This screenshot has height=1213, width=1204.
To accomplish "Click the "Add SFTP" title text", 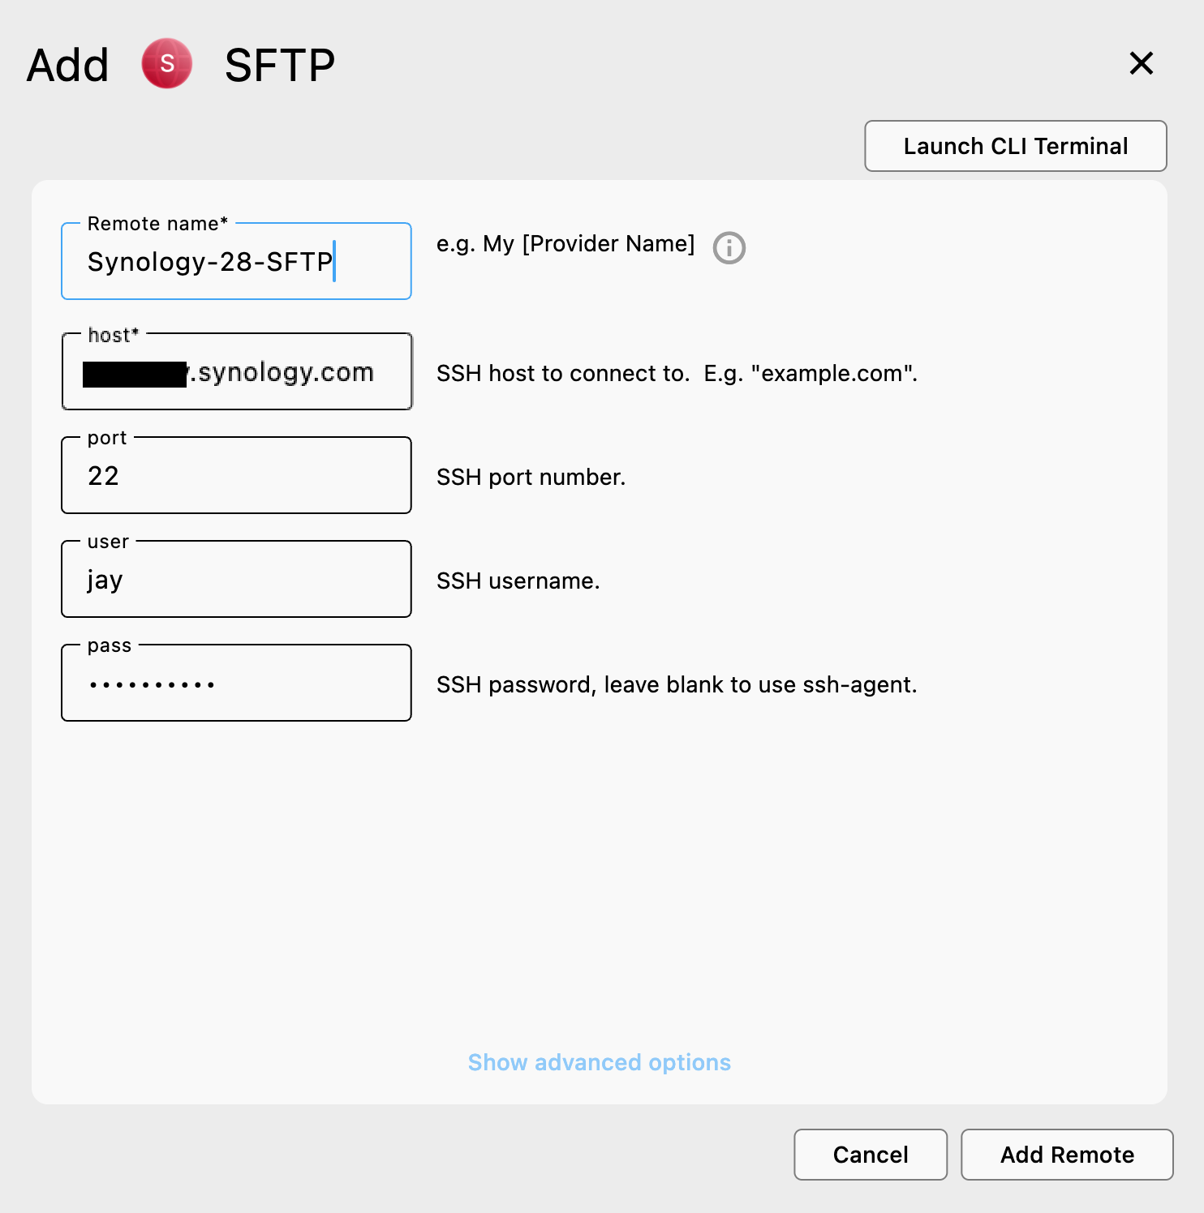I will (x=279, y=63).
